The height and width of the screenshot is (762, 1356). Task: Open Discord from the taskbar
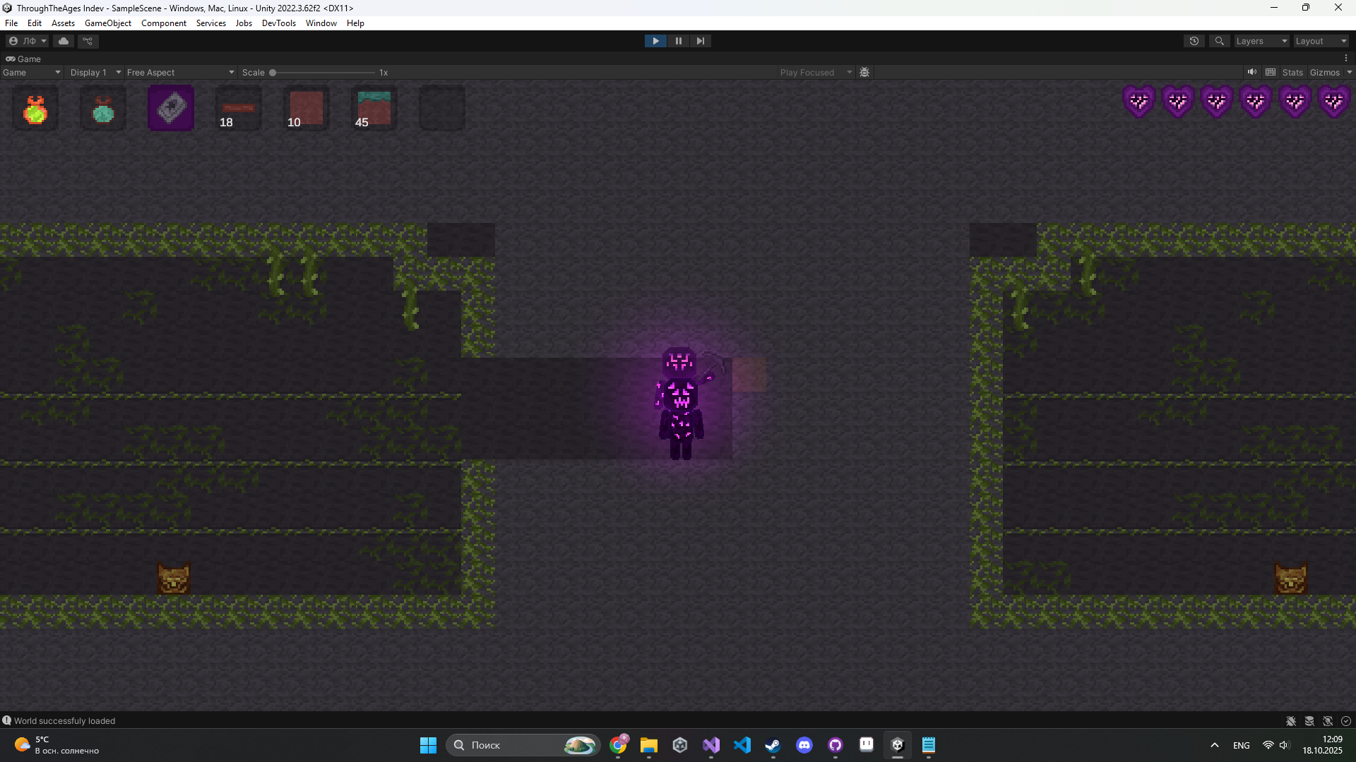804,745
